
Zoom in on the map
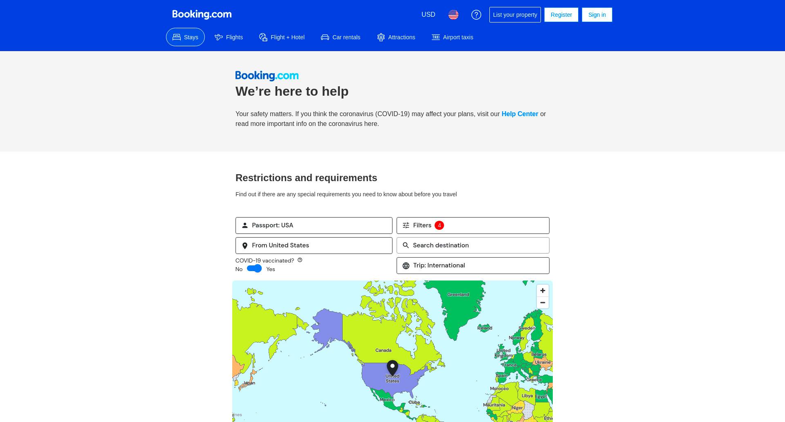coord(543,290)
